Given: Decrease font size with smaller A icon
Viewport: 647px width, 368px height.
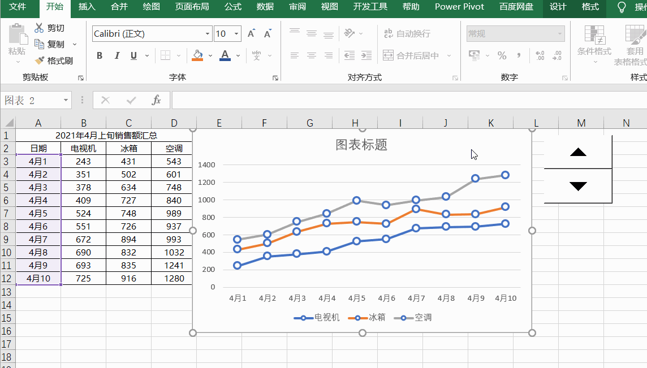Looking at the screenshot, I should [x=268, y=33].
